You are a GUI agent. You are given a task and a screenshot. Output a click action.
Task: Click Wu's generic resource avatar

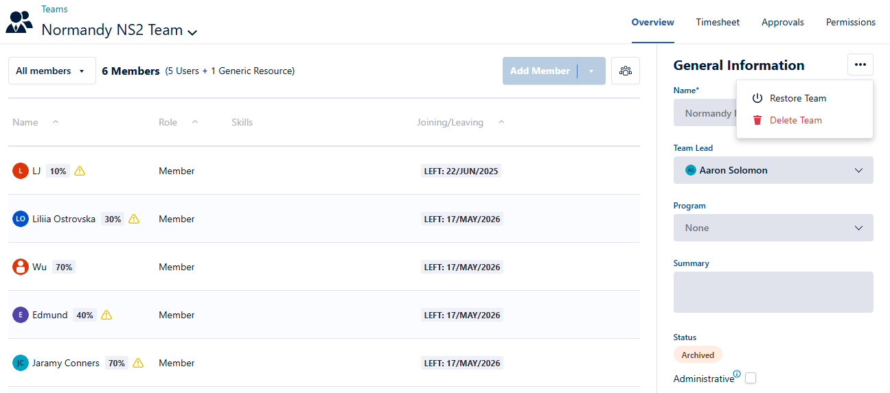pyautogui.click(x=21, y=267)
